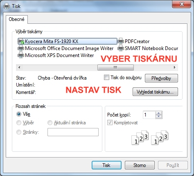194x176 pixels.
Task: Click Vyhledat tiskárnu button
Action: (x=155, y=92)
